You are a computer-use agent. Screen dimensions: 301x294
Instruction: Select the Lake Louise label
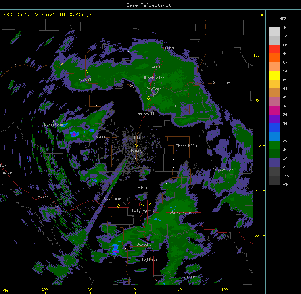(6, 169)
